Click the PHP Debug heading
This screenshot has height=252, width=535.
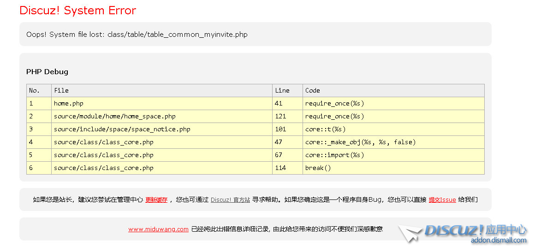point(47,72)
